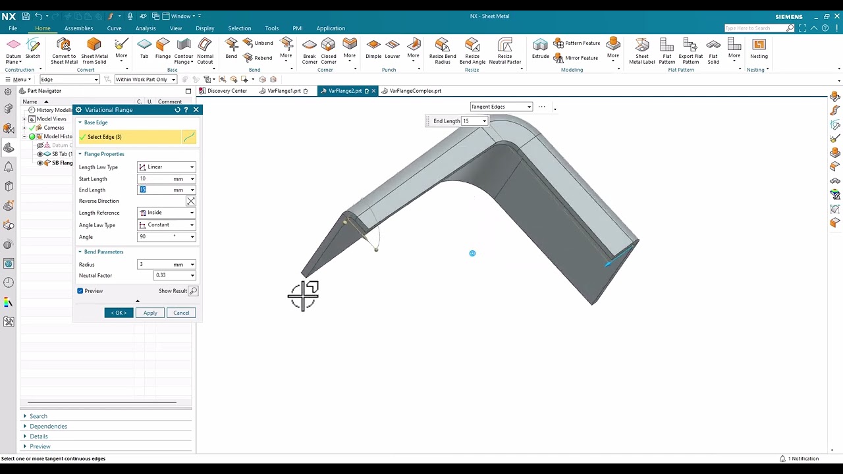The height and width of the screenshot is (474, 843).
Task: Select Sheet Metal from Solid
Action: (94, 50)
